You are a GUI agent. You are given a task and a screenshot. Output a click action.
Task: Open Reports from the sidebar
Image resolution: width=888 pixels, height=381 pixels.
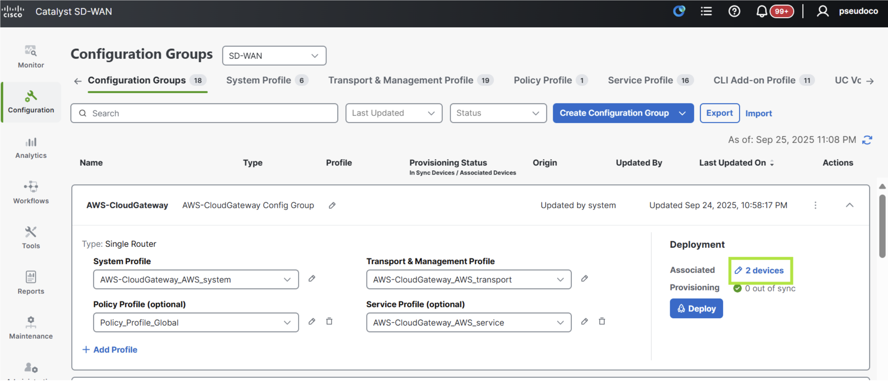click(31, 283)
